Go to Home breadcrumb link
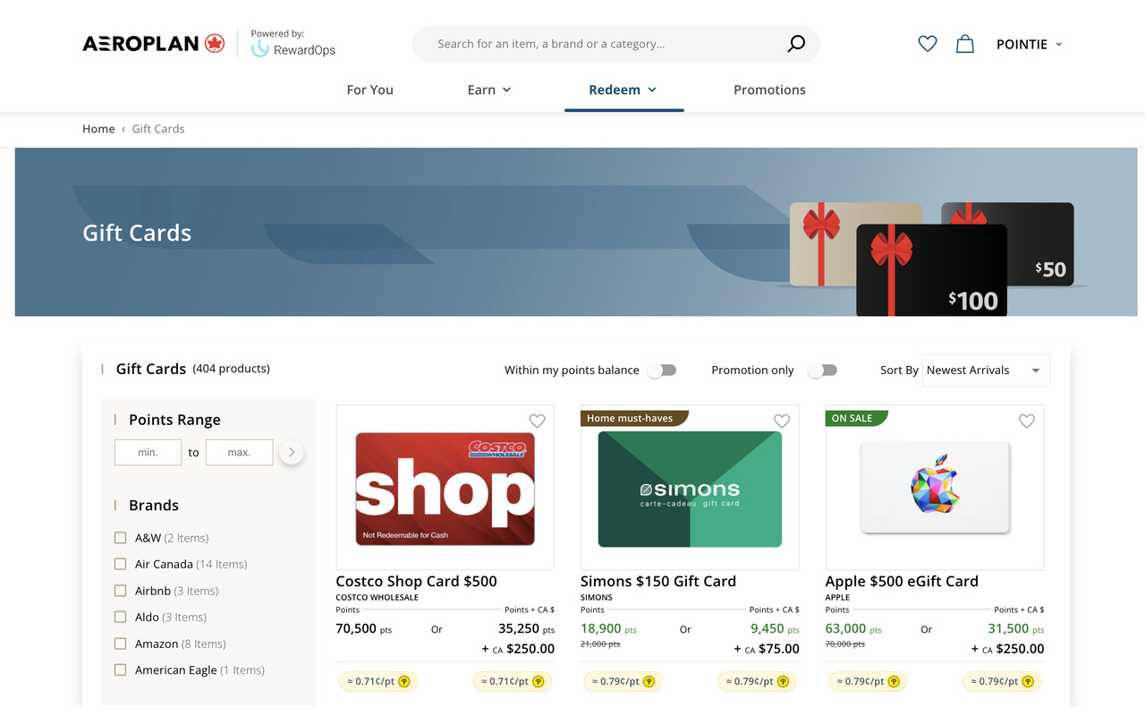This screenshot has height=716, width=1145. (x=98, y=129)
